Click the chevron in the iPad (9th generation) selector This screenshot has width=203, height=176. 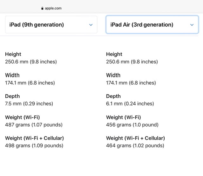pos(91,25)
